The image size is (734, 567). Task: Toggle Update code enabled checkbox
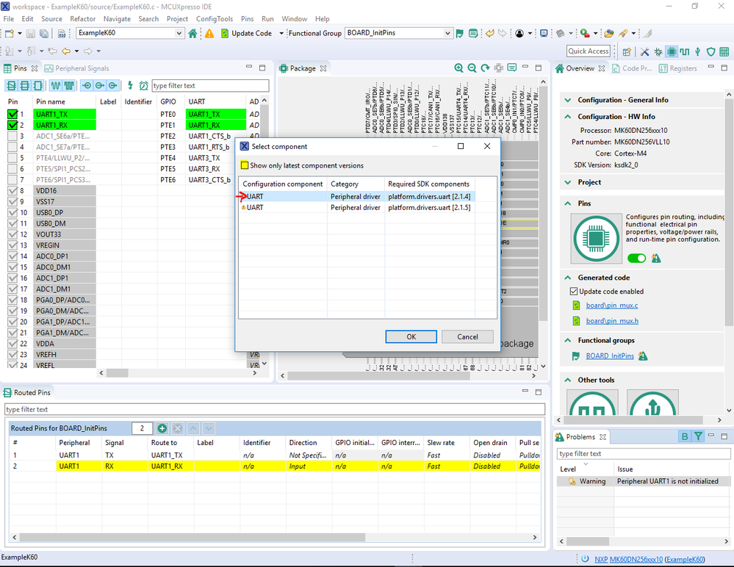click(x=573, y=292)
